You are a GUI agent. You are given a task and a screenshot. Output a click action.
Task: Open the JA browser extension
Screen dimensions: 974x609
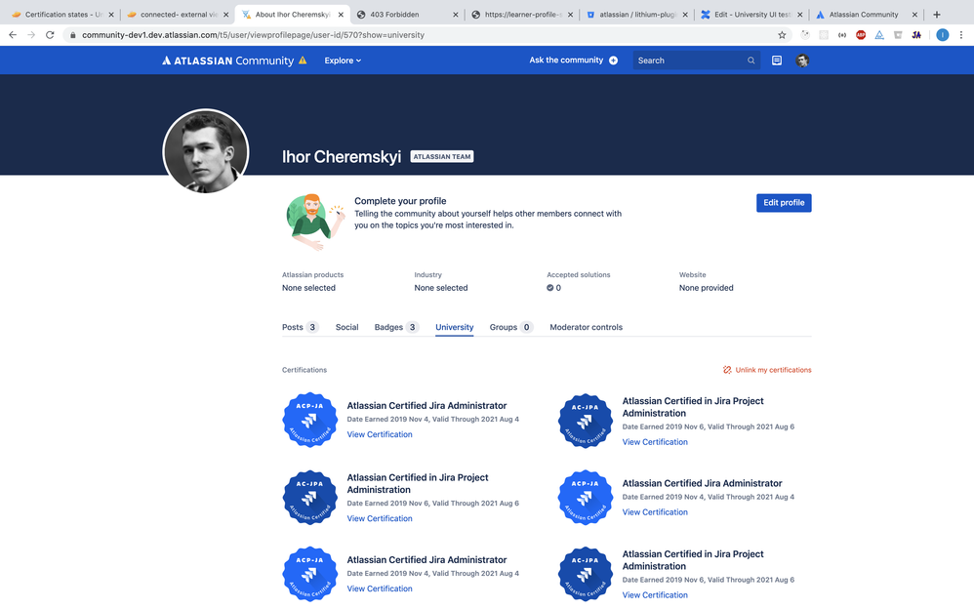click(x=916, y=35)
